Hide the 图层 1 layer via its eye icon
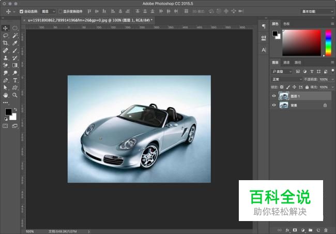The image size is (336, 234). pyautogui.click(x=274, y=96)
